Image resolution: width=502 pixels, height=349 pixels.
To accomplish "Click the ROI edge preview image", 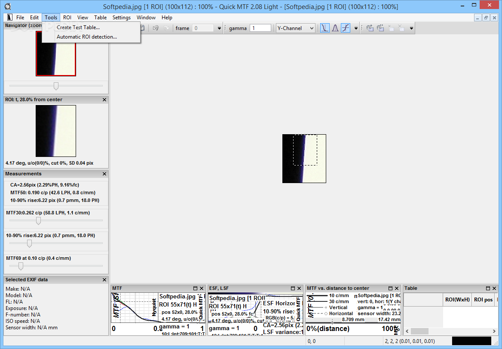I will coord(56,131).
